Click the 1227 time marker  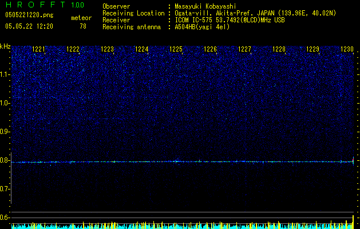(x=245, y=49)
